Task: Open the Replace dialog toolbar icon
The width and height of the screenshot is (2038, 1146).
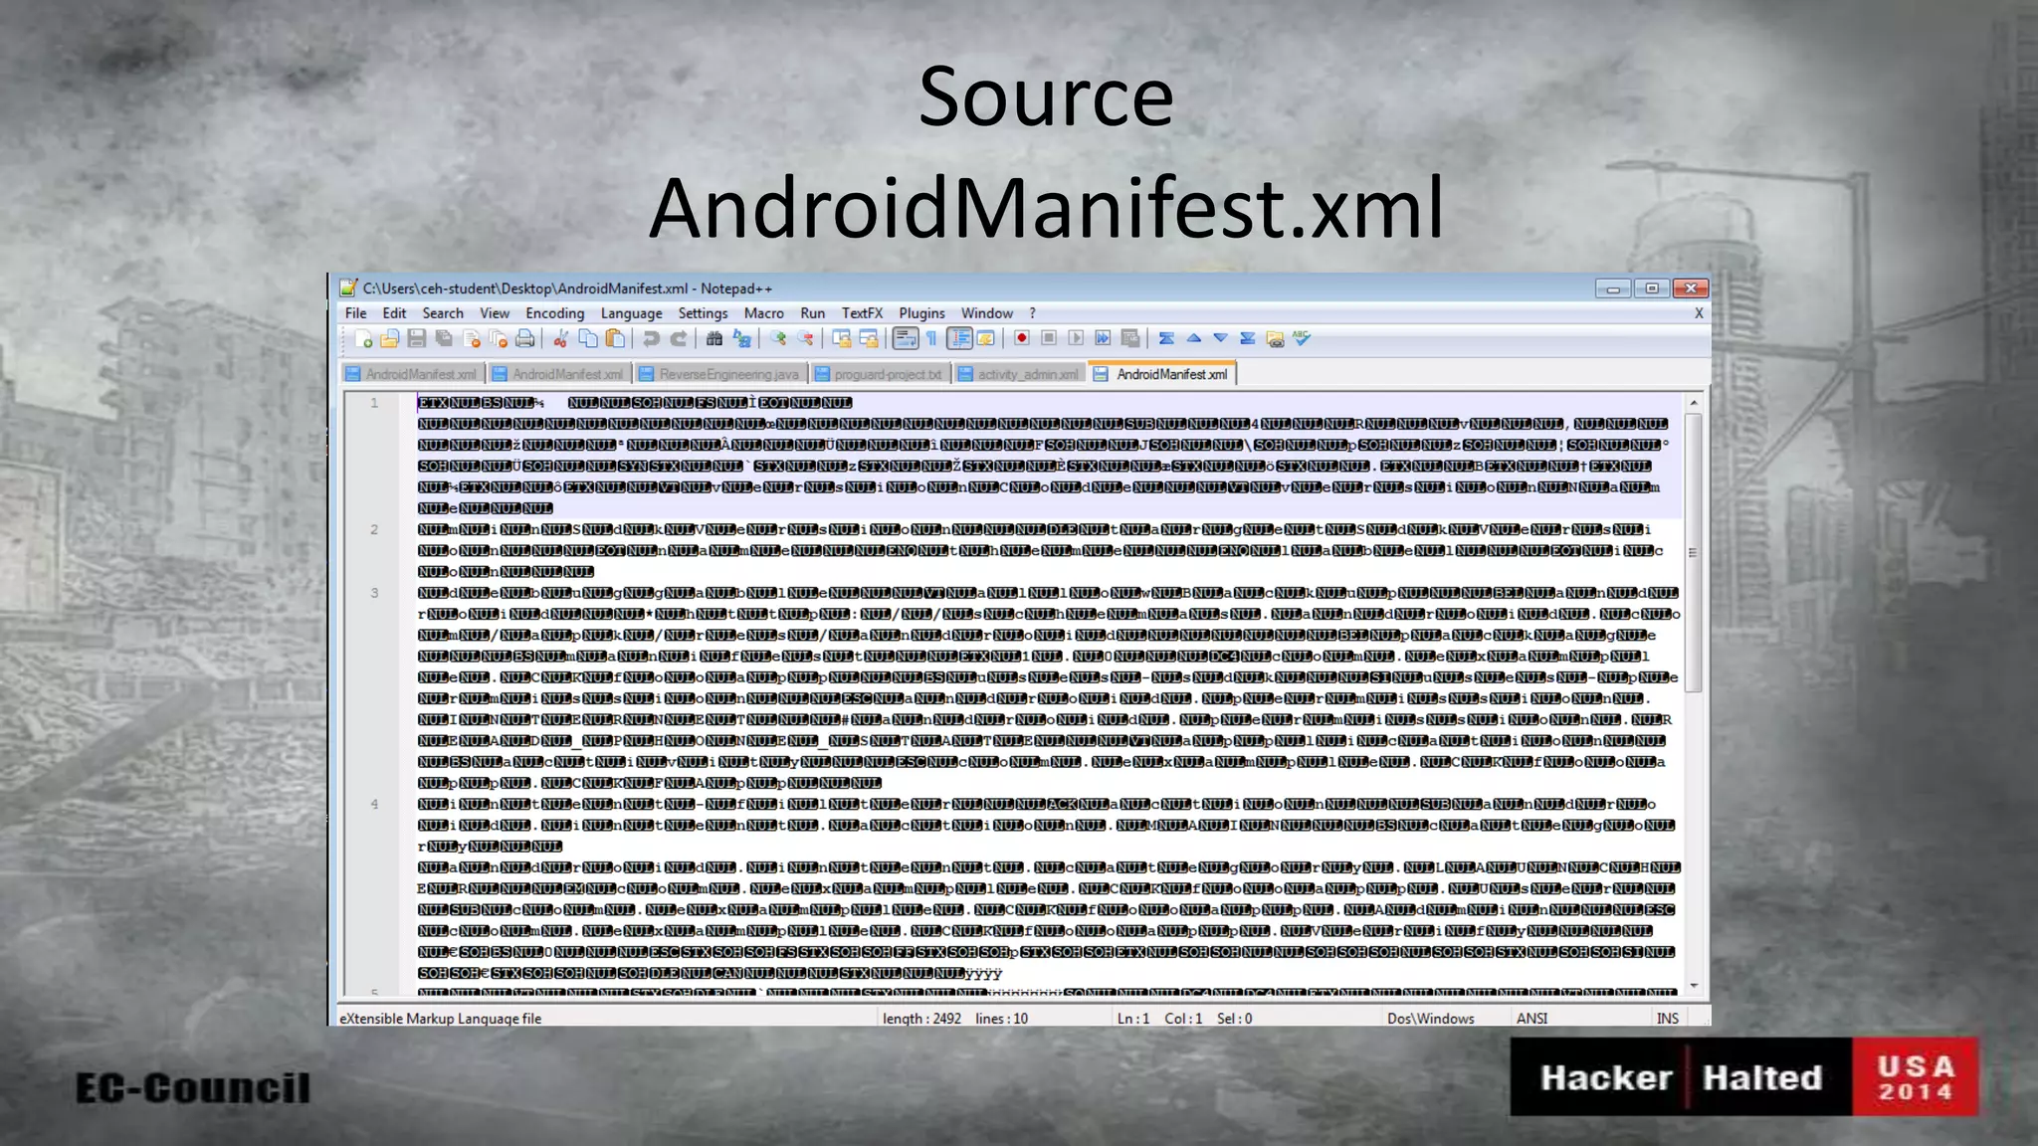Action: coord(741,339)
